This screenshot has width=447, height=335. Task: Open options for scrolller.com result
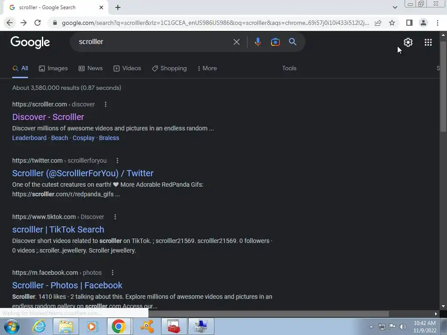click(106, 104)
